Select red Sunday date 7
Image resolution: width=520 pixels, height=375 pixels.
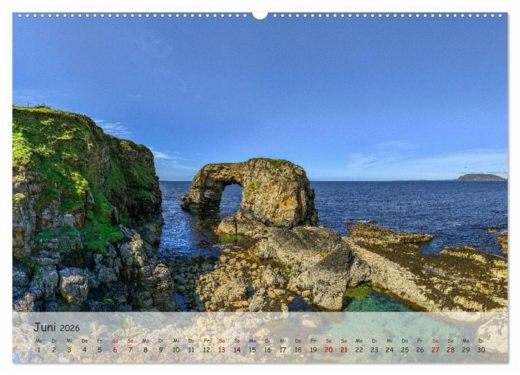(x=131, y=350)
